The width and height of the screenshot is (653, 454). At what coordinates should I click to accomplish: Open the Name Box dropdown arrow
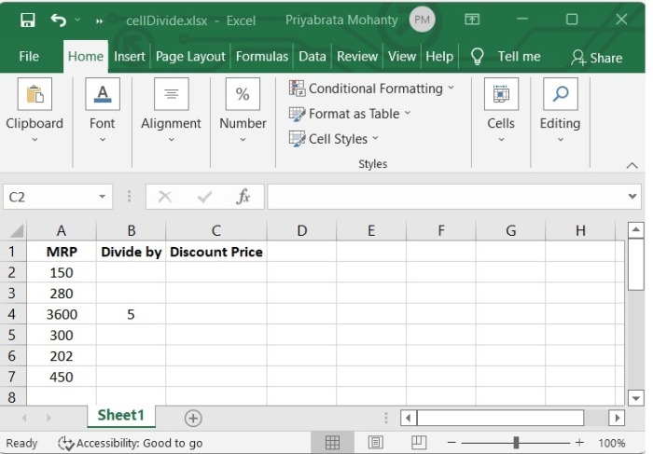point(103,197)
